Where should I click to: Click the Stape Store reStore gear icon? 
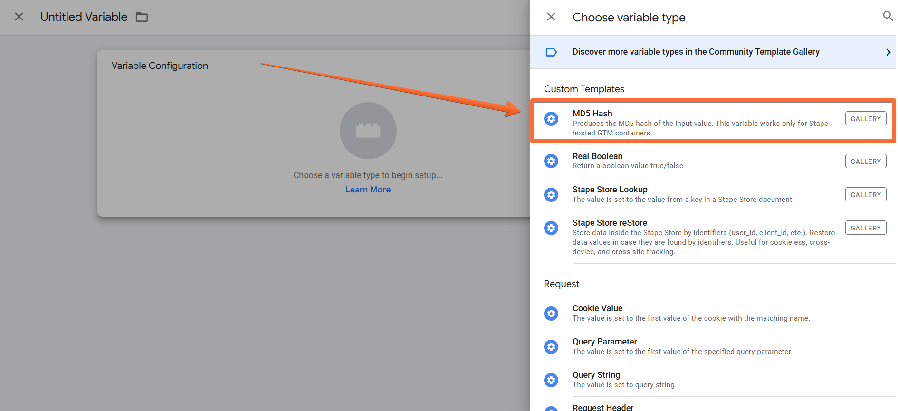[x=551, y=228]
